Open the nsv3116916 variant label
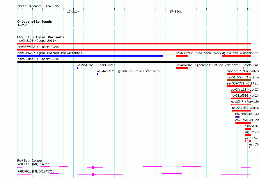 point(245,96)
